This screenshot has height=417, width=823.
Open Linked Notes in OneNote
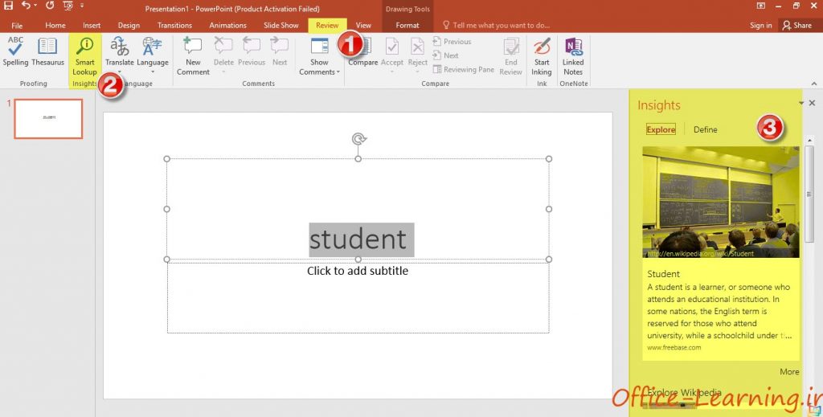[x=572, y=57]
